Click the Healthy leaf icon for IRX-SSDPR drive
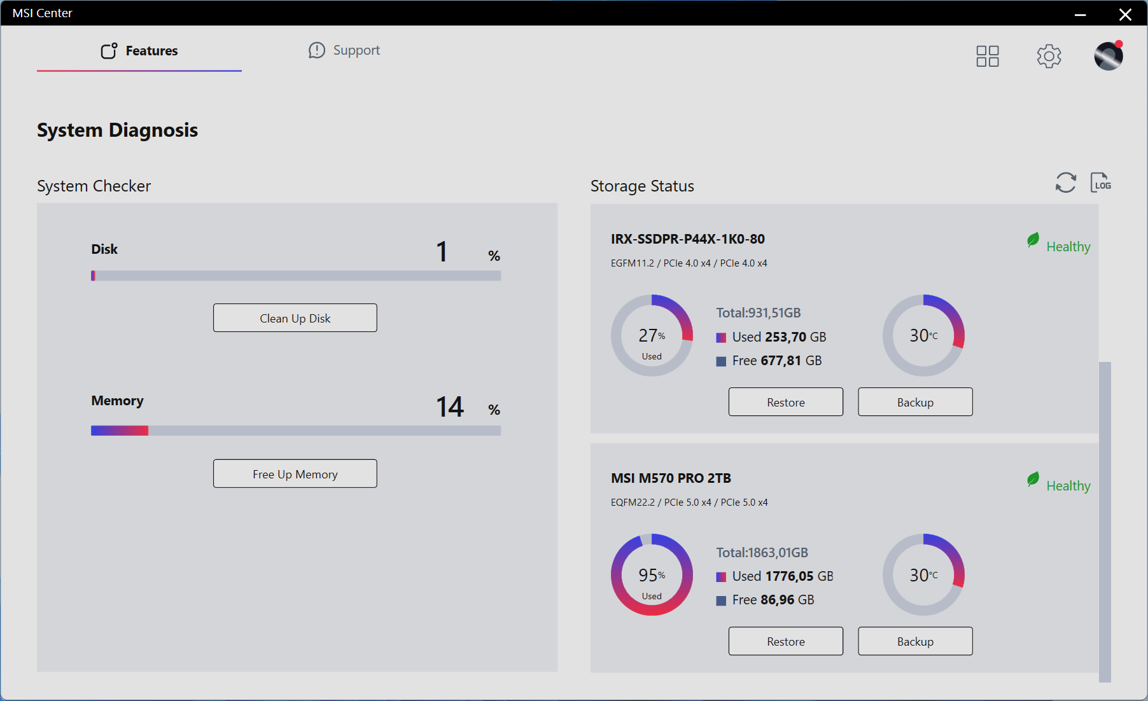This screenshot has width=1148, height=701. pyautogui.click(x=1033, y=240)
